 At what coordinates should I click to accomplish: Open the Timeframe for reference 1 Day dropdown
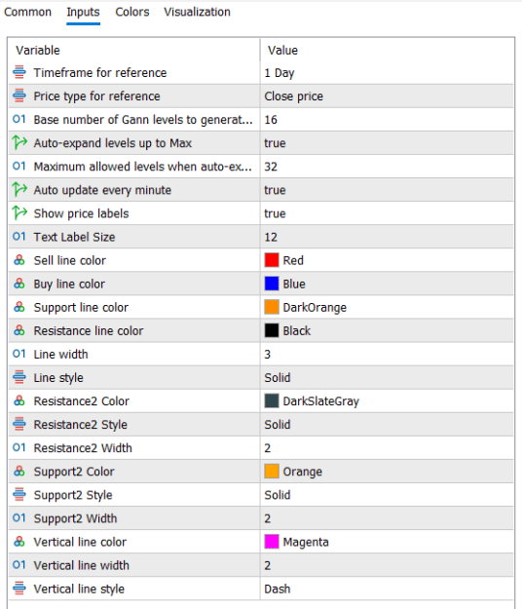click(x=387, y=73)
